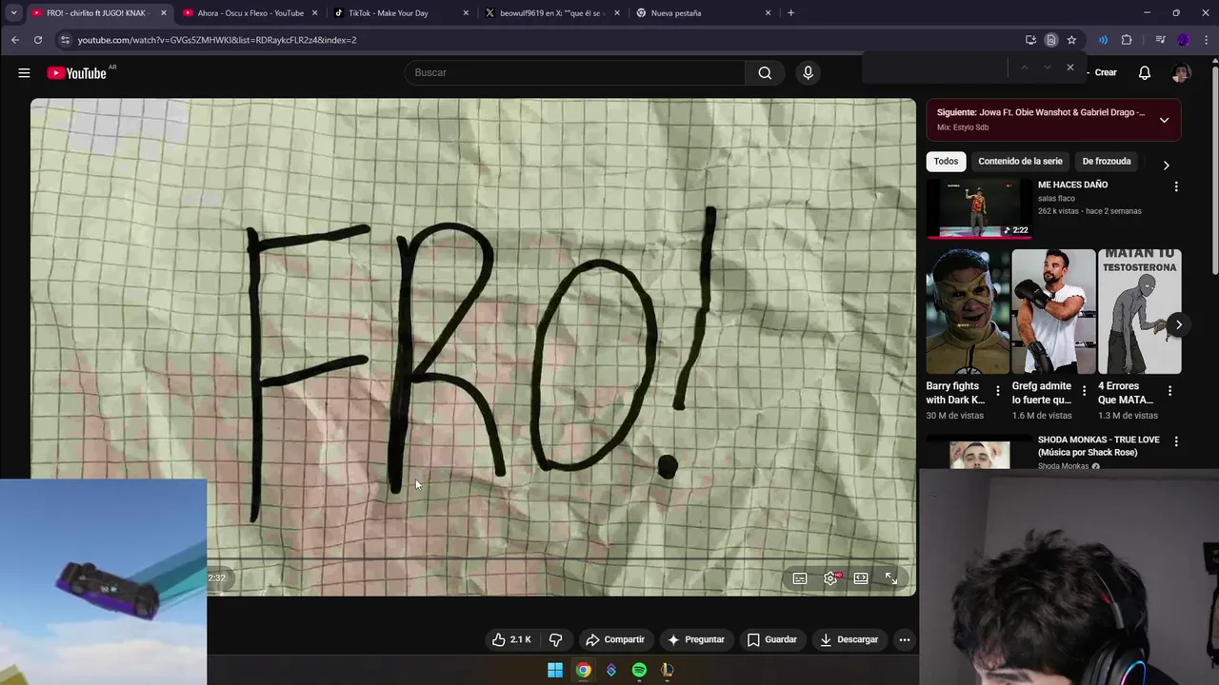This screenshot has height=685, width=1219.
Task: Open the Chrome extensions puzzle icon
Action: (x=1127, y=40)
